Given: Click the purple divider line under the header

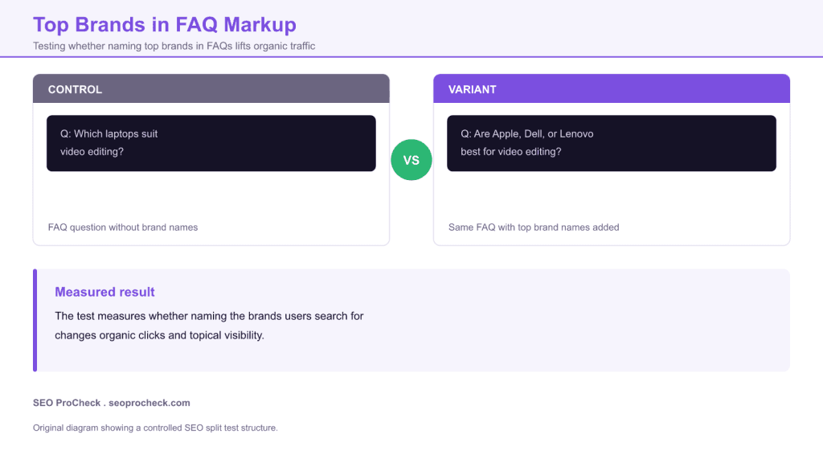Looking at the screenshot, I should pyautogui.click(x=411, y=57).
